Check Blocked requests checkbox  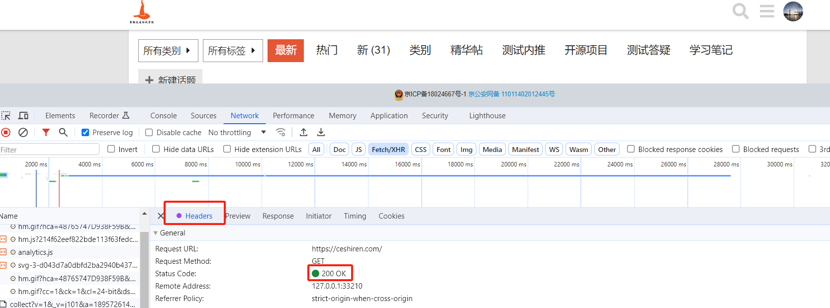[x=736, y=149]
